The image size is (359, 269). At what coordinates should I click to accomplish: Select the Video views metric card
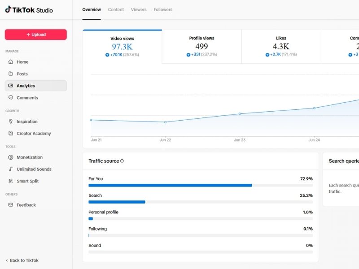(122, 47)
